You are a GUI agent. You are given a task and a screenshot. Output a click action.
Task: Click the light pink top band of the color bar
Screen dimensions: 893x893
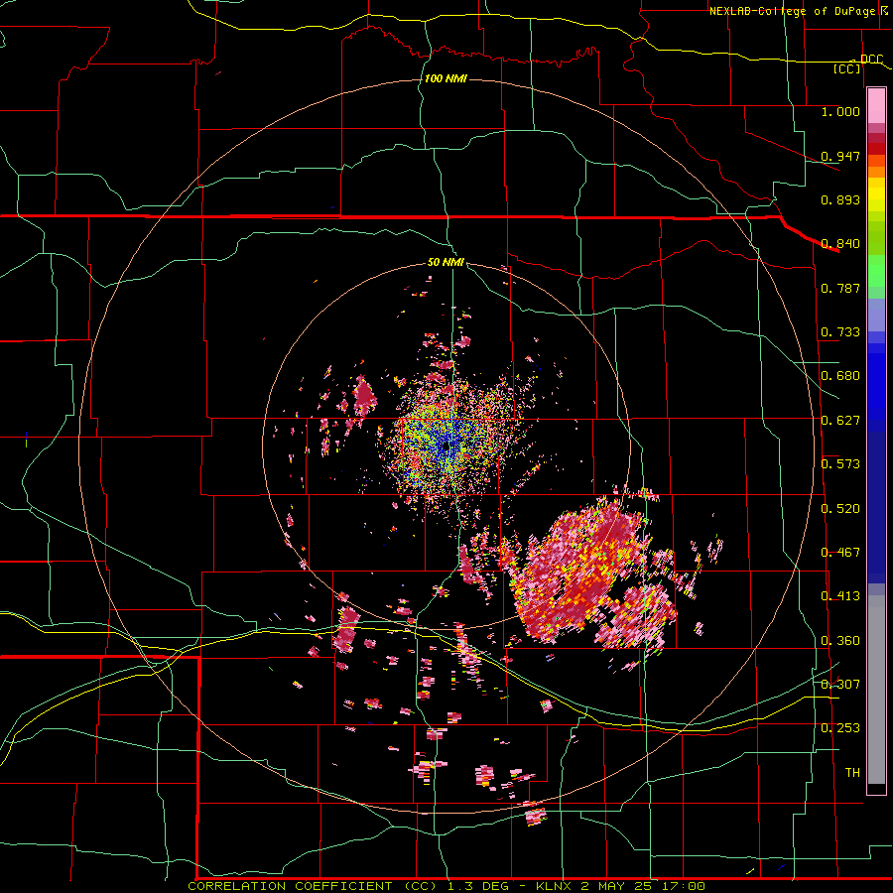pyautogui.click(x=876, y=105)
